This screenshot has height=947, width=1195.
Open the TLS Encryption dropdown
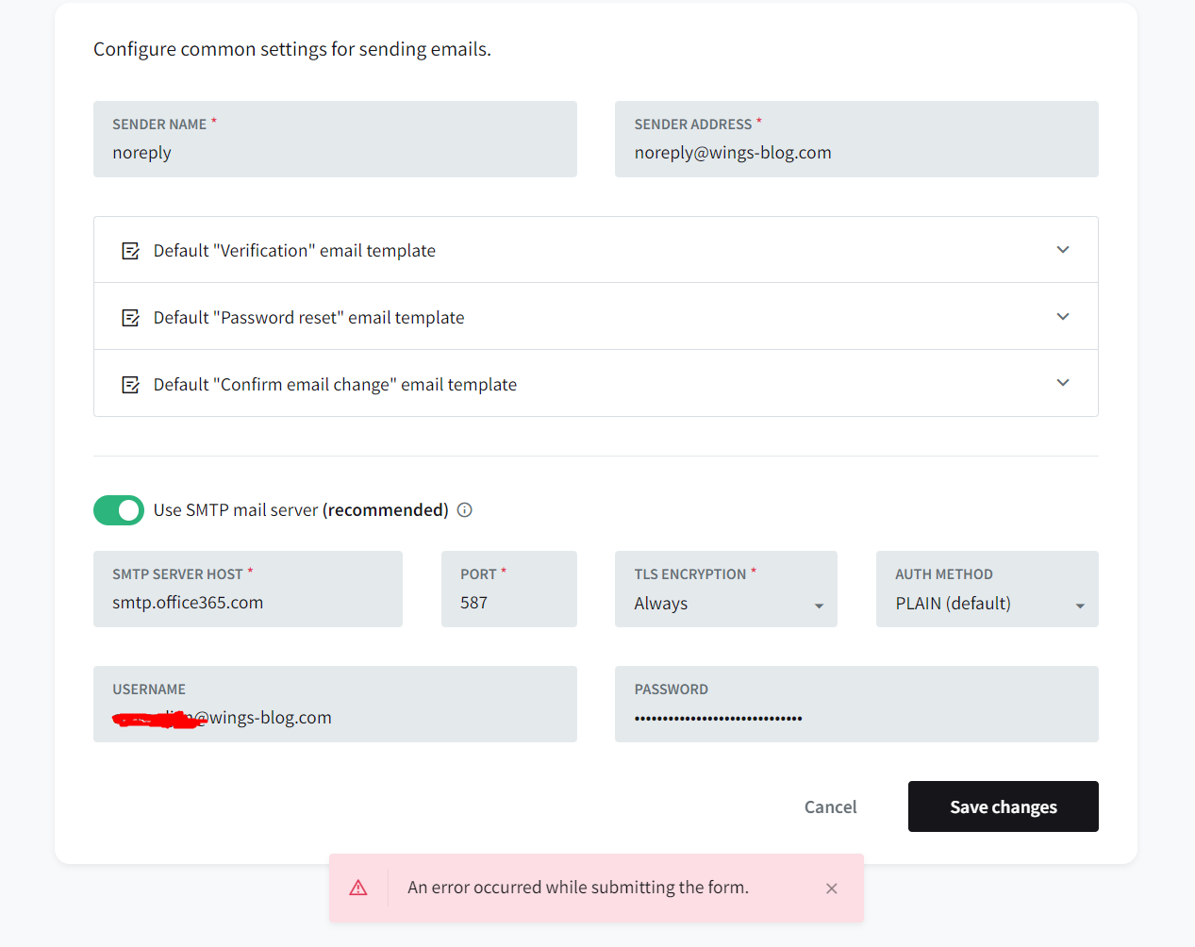tap(818, 603)
